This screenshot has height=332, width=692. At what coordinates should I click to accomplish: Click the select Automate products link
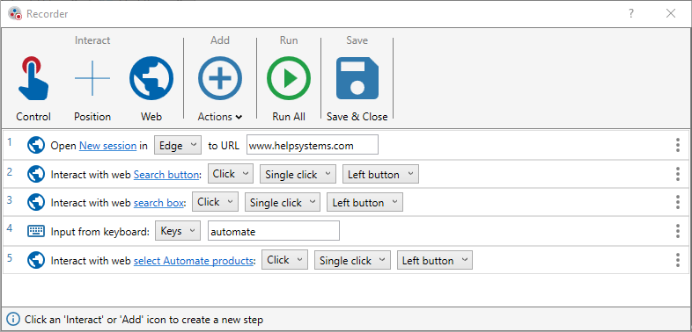tap(194, 261)
